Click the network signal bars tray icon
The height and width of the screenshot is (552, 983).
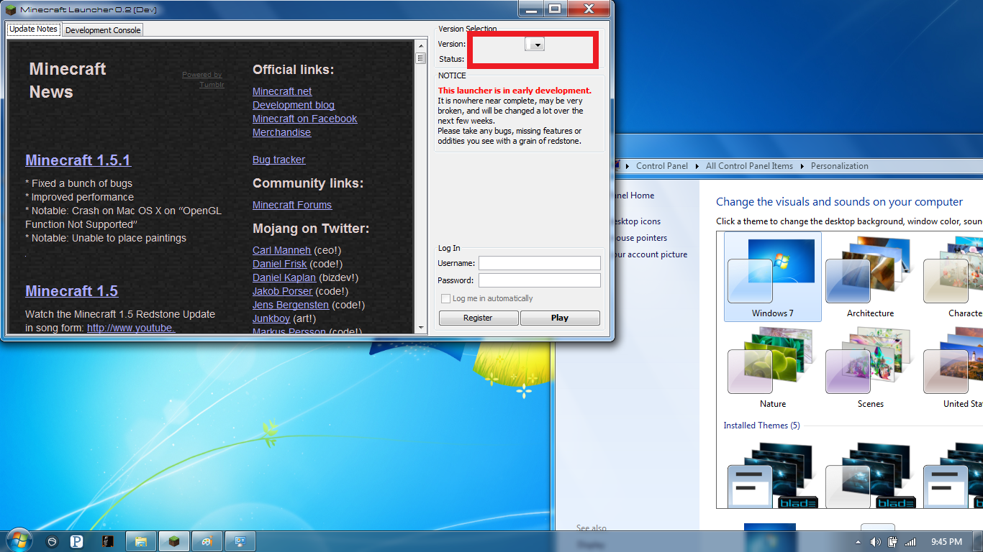[x=910, y=541]
